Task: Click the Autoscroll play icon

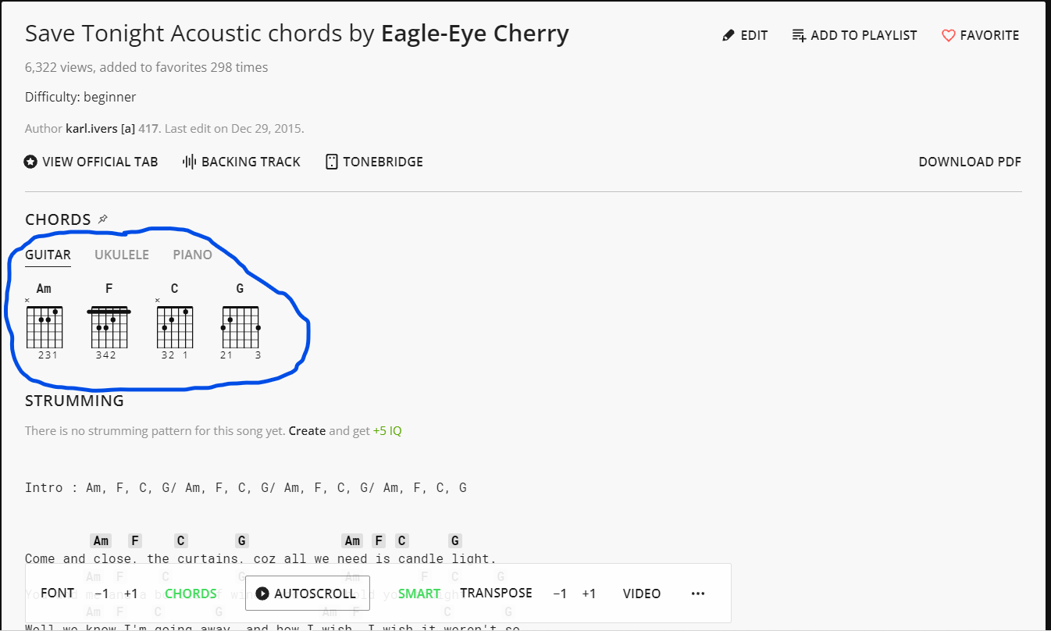Action: click(262, 594)
